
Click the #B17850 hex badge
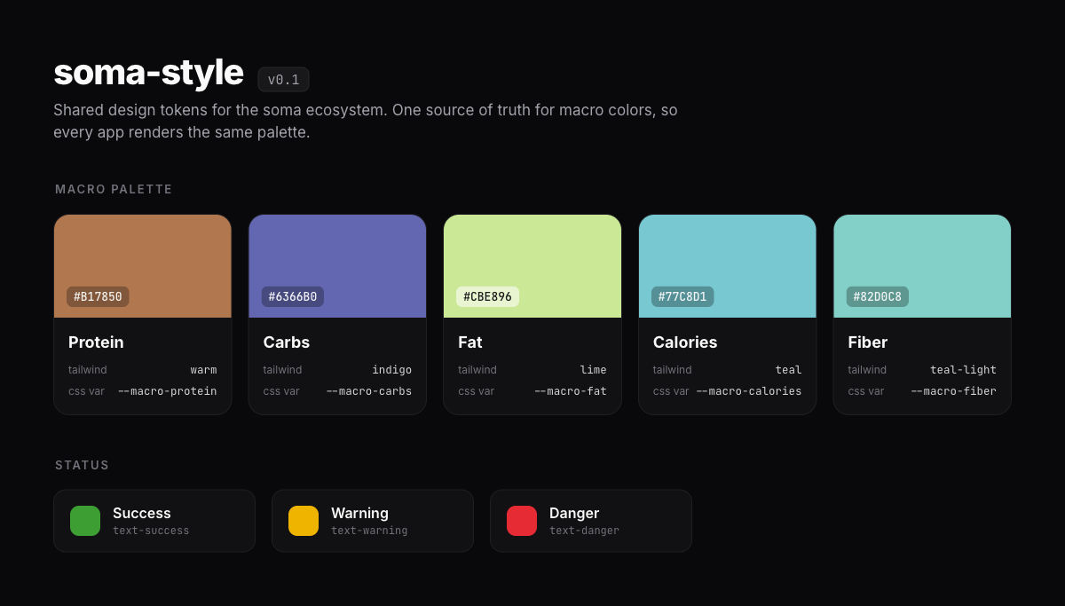(98, 296)
